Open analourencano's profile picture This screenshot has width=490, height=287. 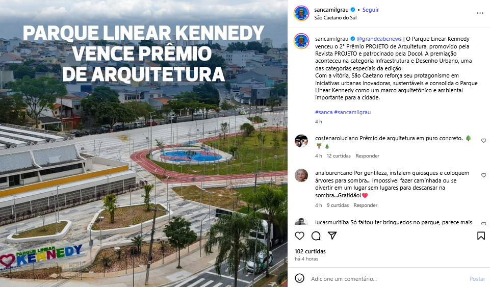click(x=301, y=175)
